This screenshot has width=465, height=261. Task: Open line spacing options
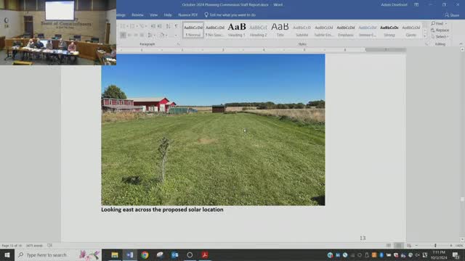150,35
